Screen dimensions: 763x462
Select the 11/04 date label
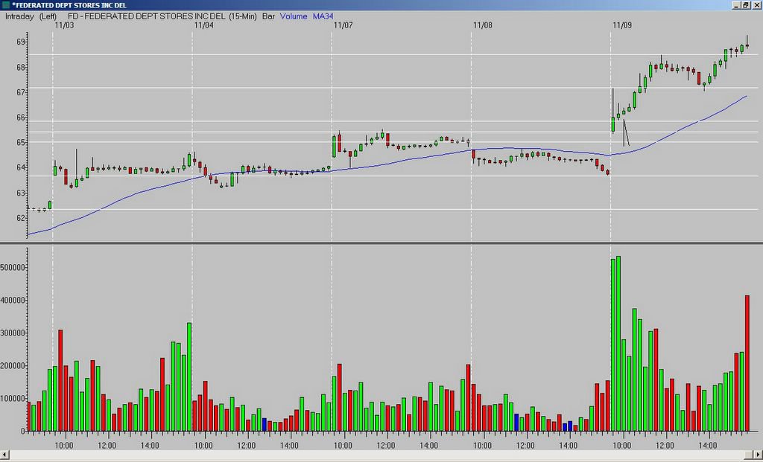point(204,25)
